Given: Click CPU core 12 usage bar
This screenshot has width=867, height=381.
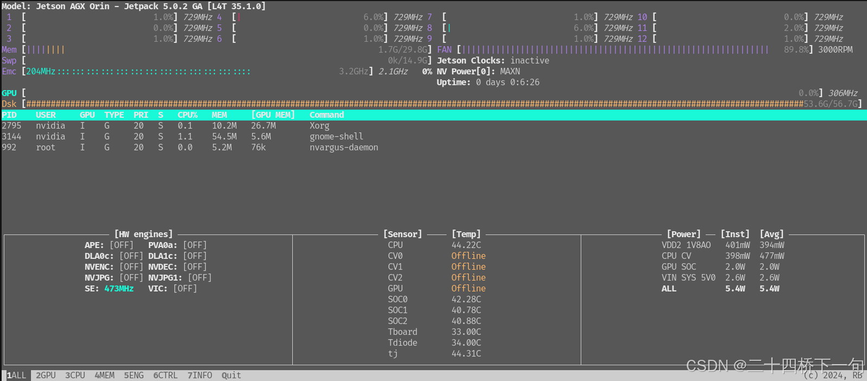Looking at the screenshot, I should click(731, 39).
